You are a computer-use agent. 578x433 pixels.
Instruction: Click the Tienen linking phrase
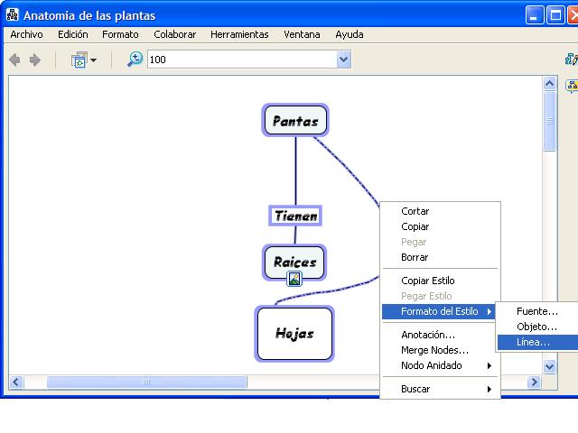coord(295,216)
